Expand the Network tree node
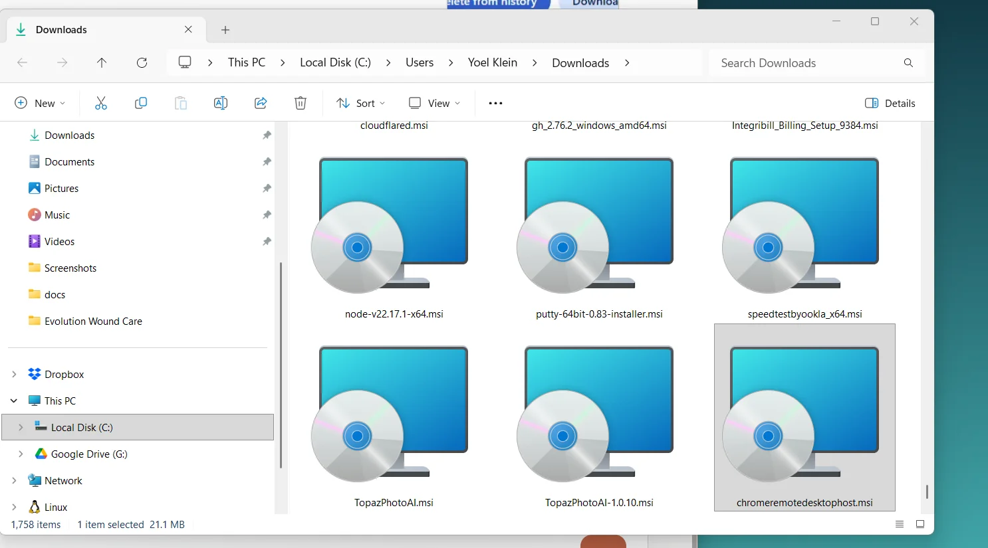 (x=14, y=480)
